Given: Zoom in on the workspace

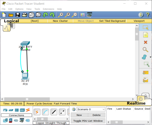Looking at the screenshot, I should click(61, 15).
